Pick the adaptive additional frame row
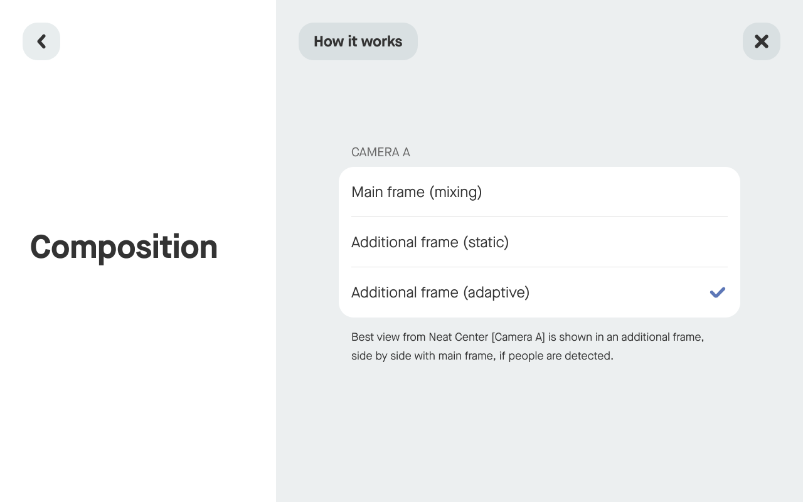This screenshot has height=502, width=803. pyautogui.click(x=540, y=292)
